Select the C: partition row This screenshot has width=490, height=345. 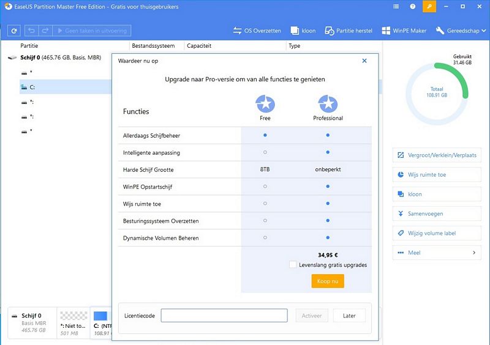point(66,87)
